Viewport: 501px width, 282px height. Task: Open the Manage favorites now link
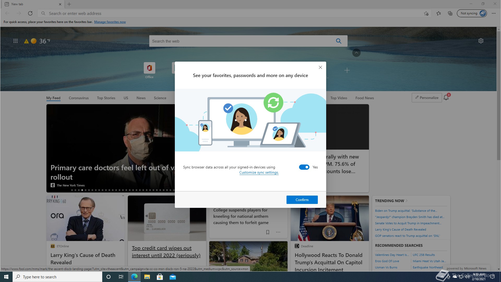(x=110, y=22)
